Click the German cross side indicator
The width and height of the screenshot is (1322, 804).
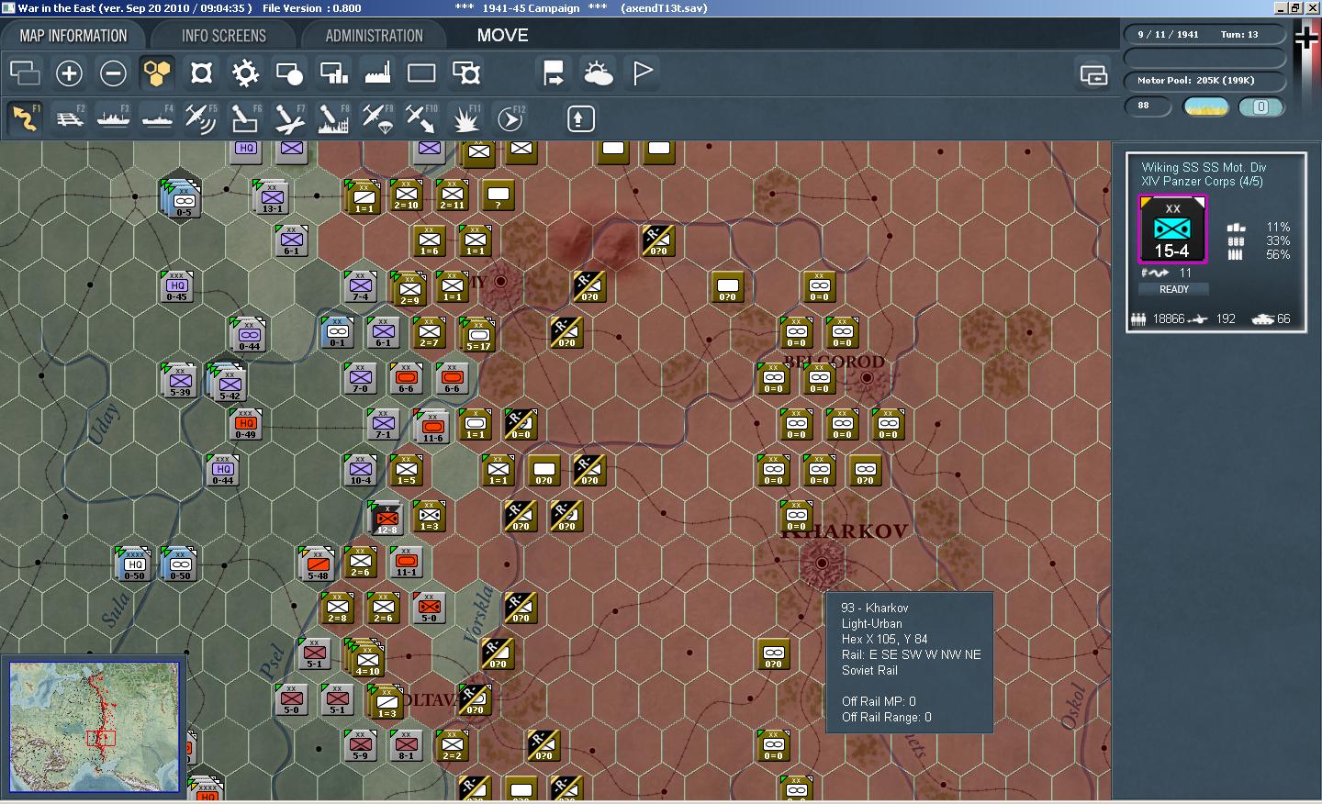click(x=1306, y=38)
